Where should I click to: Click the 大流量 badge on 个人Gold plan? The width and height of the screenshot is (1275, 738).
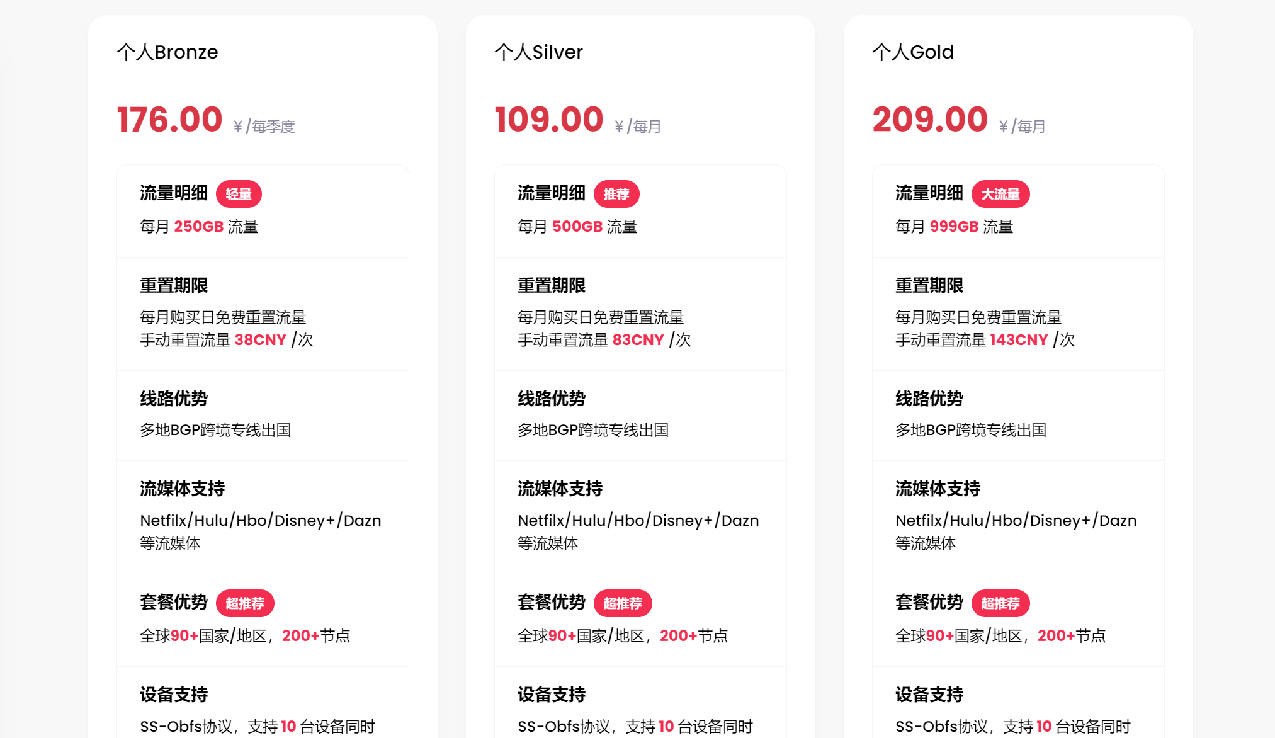1000,193
